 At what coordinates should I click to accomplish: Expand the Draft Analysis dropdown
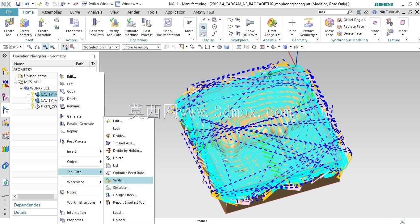coord(272,33)
